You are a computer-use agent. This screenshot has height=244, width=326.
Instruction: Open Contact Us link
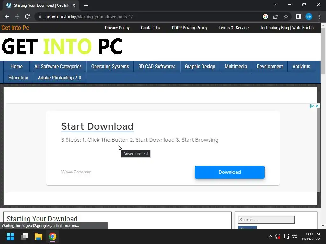(x=151, y=28)
